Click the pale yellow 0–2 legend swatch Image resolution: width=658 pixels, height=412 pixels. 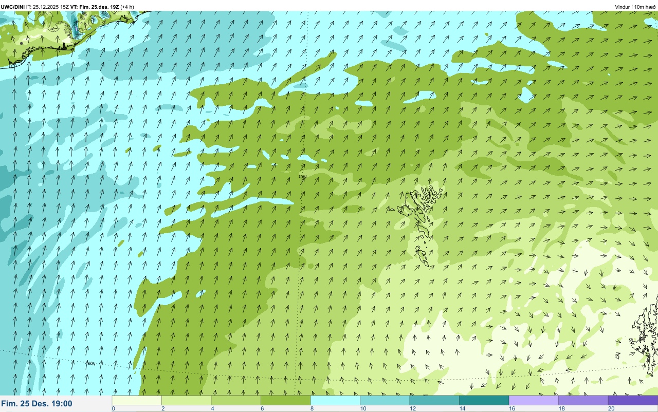(137, 400)
